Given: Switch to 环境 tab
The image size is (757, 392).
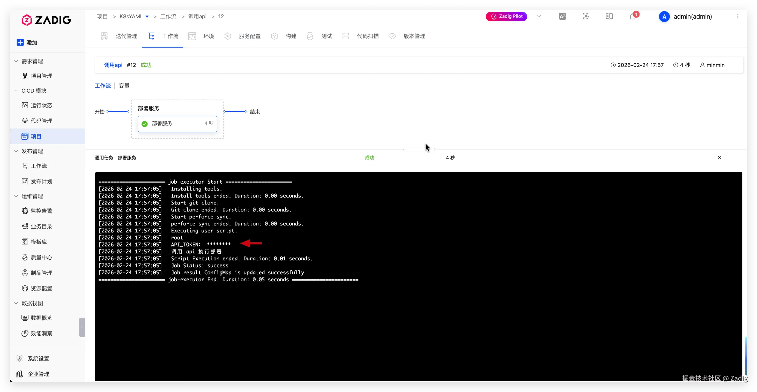Looking at the screenshot, I should (201, 36).
